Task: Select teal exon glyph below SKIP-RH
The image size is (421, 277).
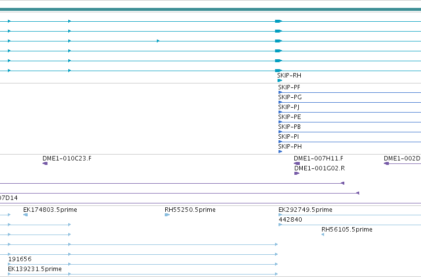Action: point(280,80)
